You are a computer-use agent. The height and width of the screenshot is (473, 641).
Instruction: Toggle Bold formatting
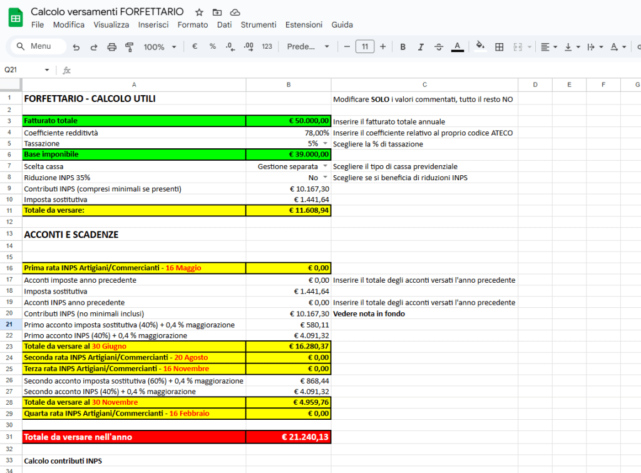pos(403,47)
